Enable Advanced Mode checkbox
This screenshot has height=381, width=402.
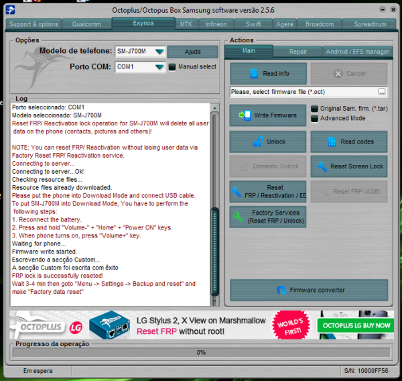point(314,118)
